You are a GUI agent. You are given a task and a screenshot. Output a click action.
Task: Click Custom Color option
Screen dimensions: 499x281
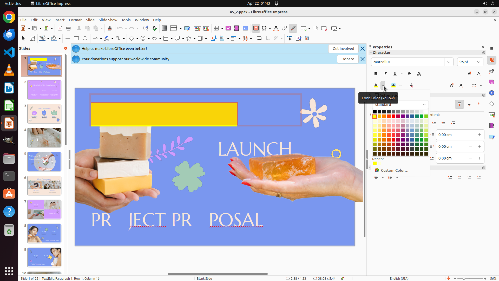394,170
